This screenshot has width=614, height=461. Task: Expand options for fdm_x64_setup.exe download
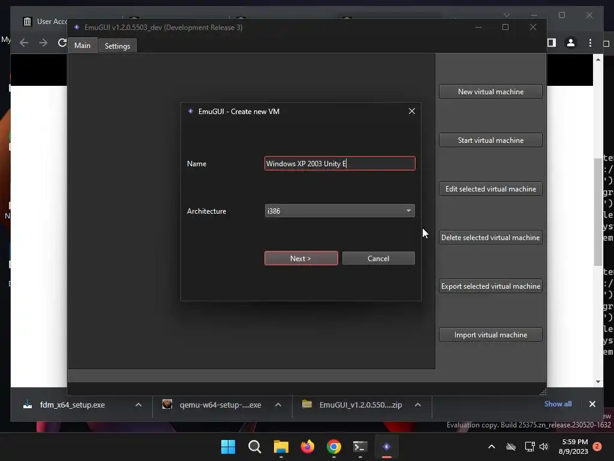139,405
